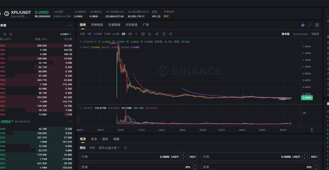The height and width of the screenshot is (170, 329).
Task: Click the buy order row with 1.55M
Action: [x=36, y=142]
